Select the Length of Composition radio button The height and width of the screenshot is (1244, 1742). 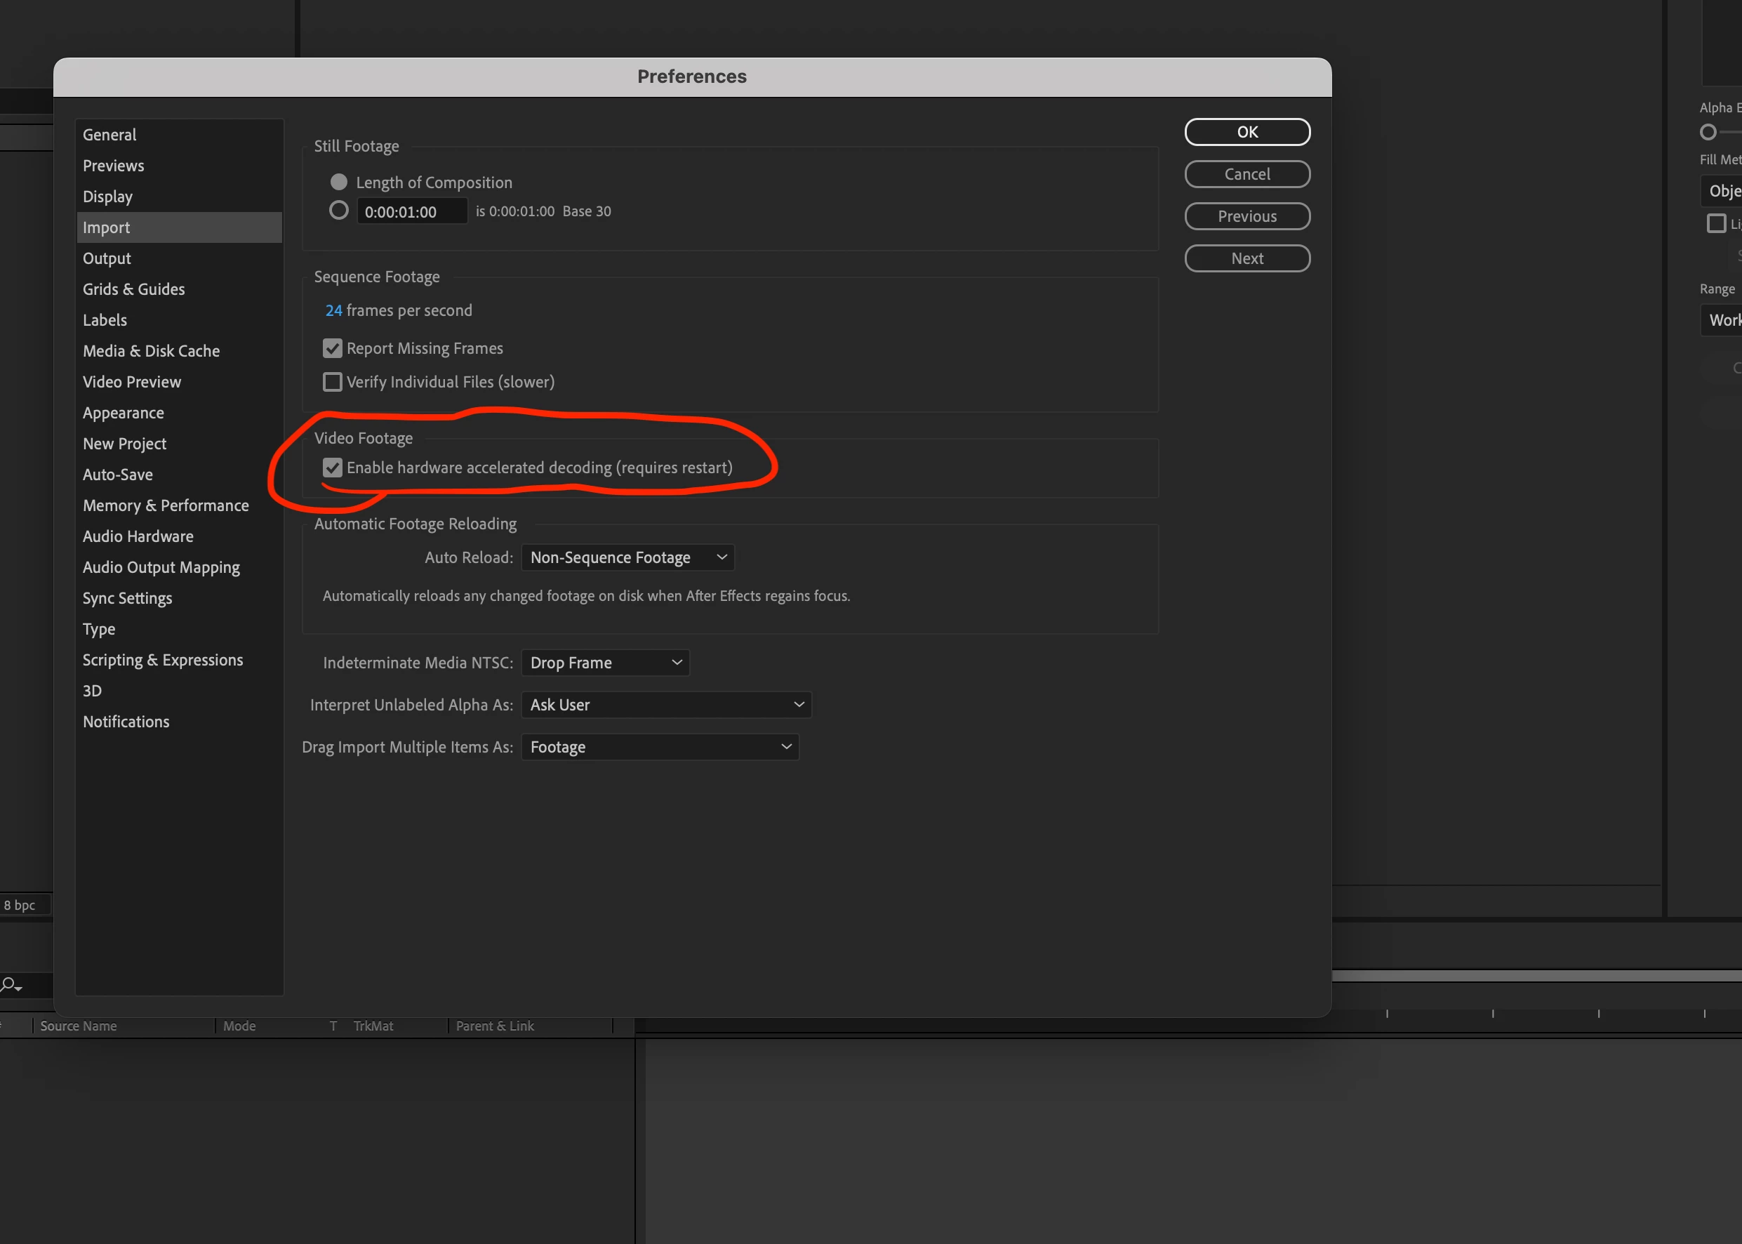coord(338,183)
